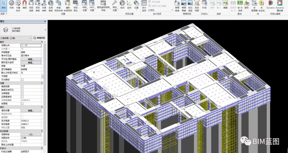288x153 pixels.
Task: Collapse the 图形 properties group
Action: 42,42
